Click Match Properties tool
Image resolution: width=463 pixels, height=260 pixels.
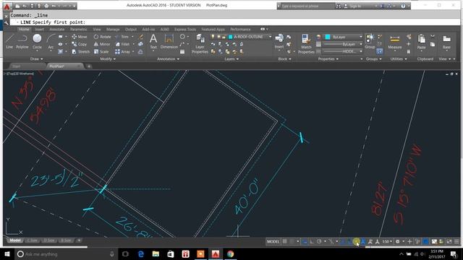point(306,43)
